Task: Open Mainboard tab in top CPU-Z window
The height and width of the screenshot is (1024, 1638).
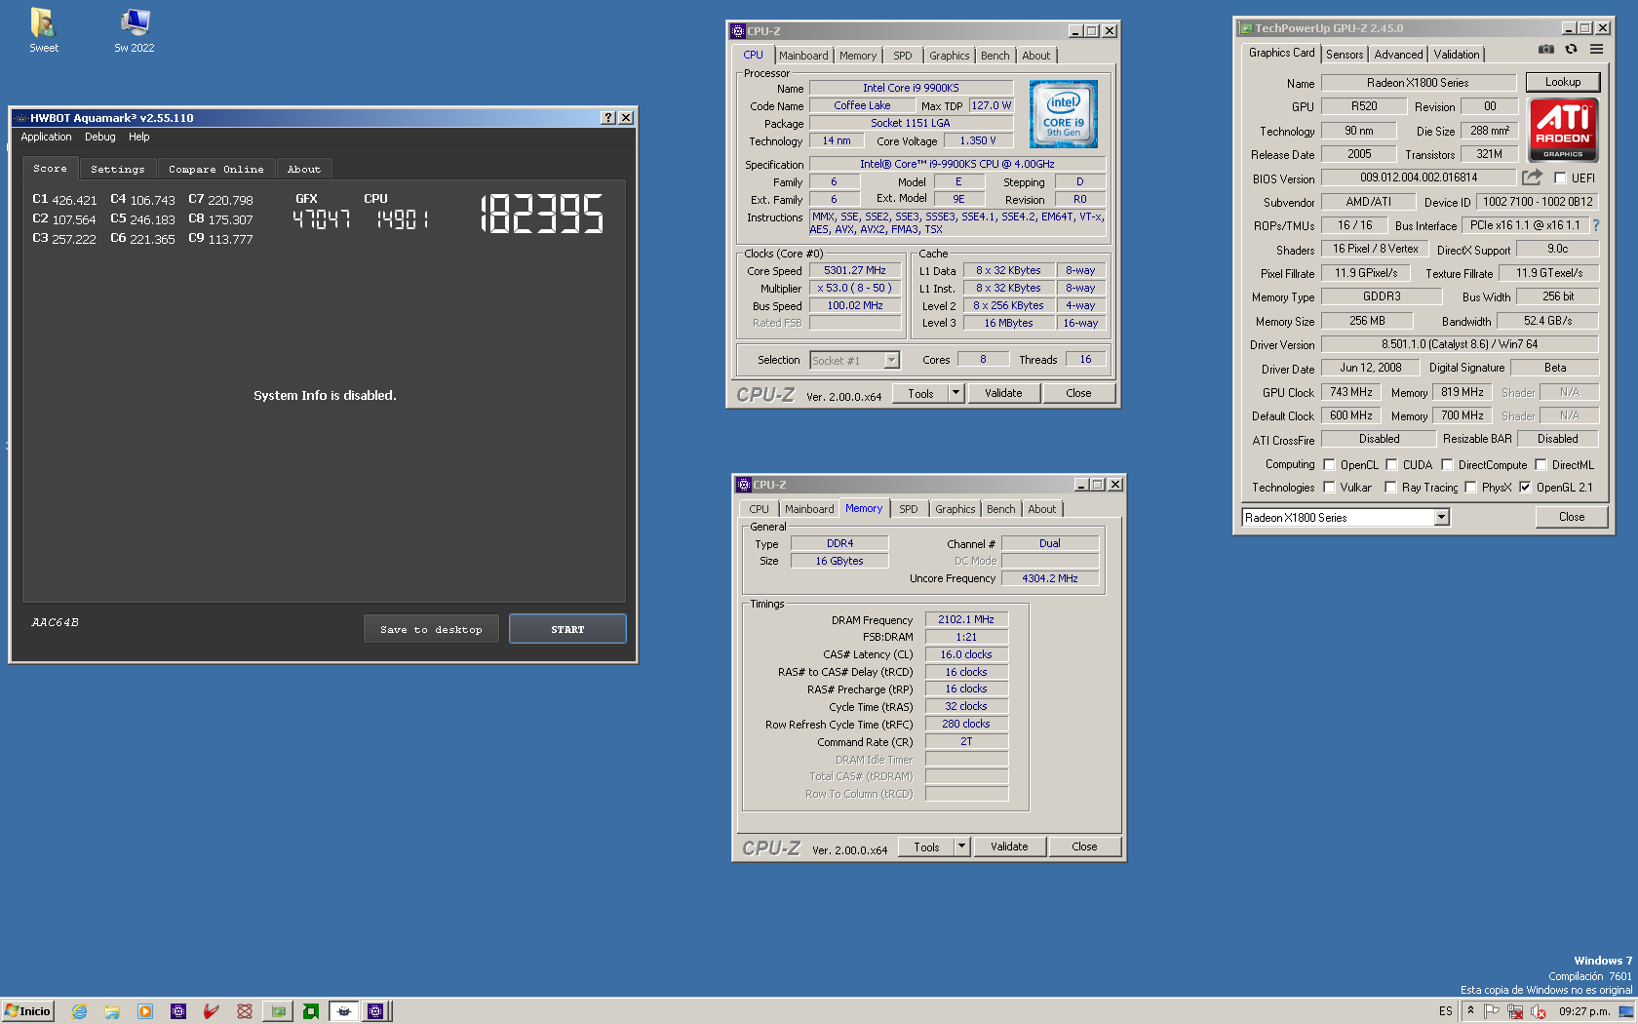Action: 803,56
